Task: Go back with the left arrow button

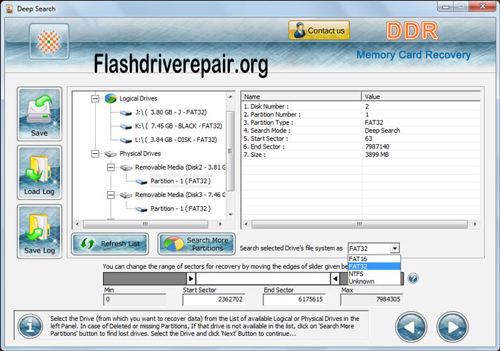Action: point(411,327)
